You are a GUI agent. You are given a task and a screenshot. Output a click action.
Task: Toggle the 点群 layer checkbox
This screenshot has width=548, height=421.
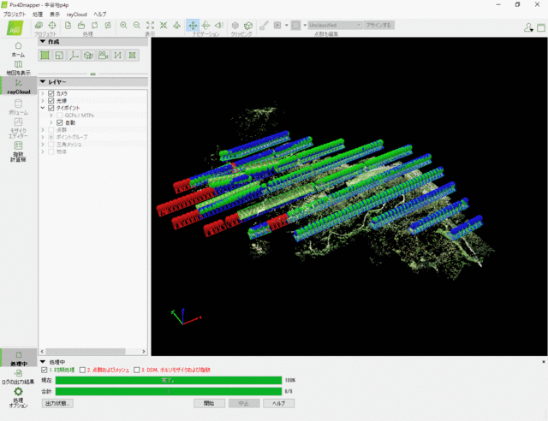51,130
